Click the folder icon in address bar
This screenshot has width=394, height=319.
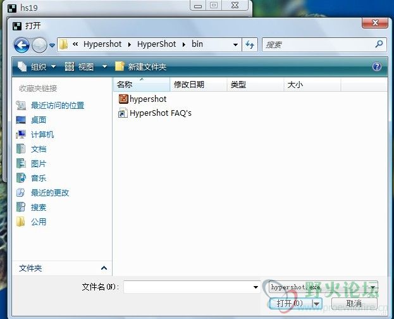(x=64, y=44)
